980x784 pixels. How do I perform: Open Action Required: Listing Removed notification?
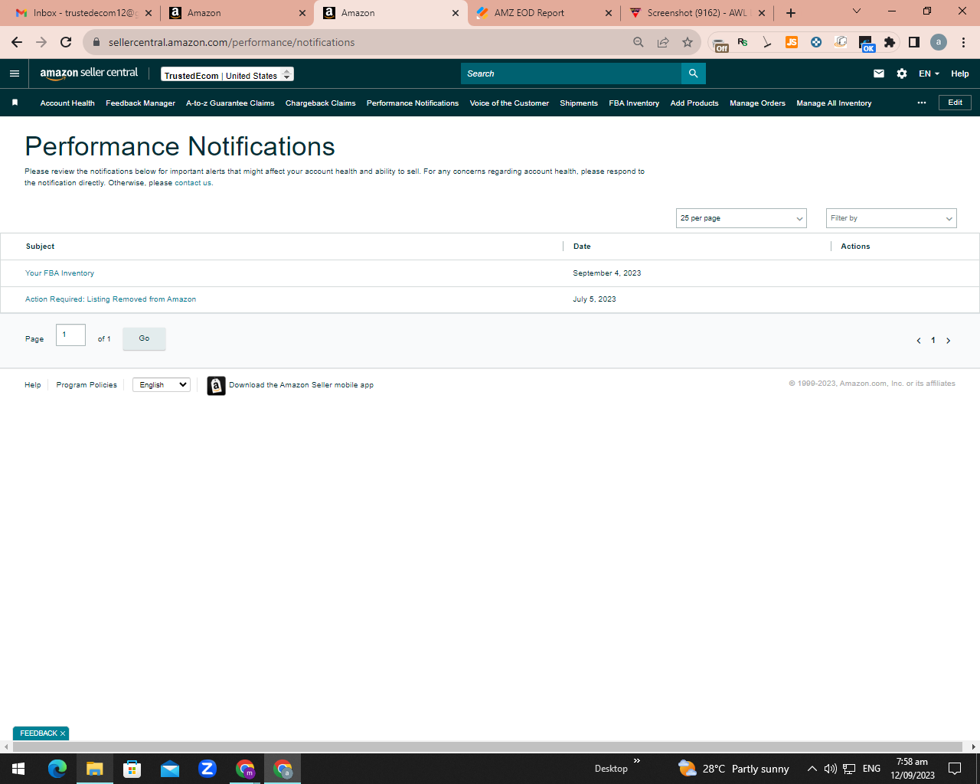click(110, 299)
